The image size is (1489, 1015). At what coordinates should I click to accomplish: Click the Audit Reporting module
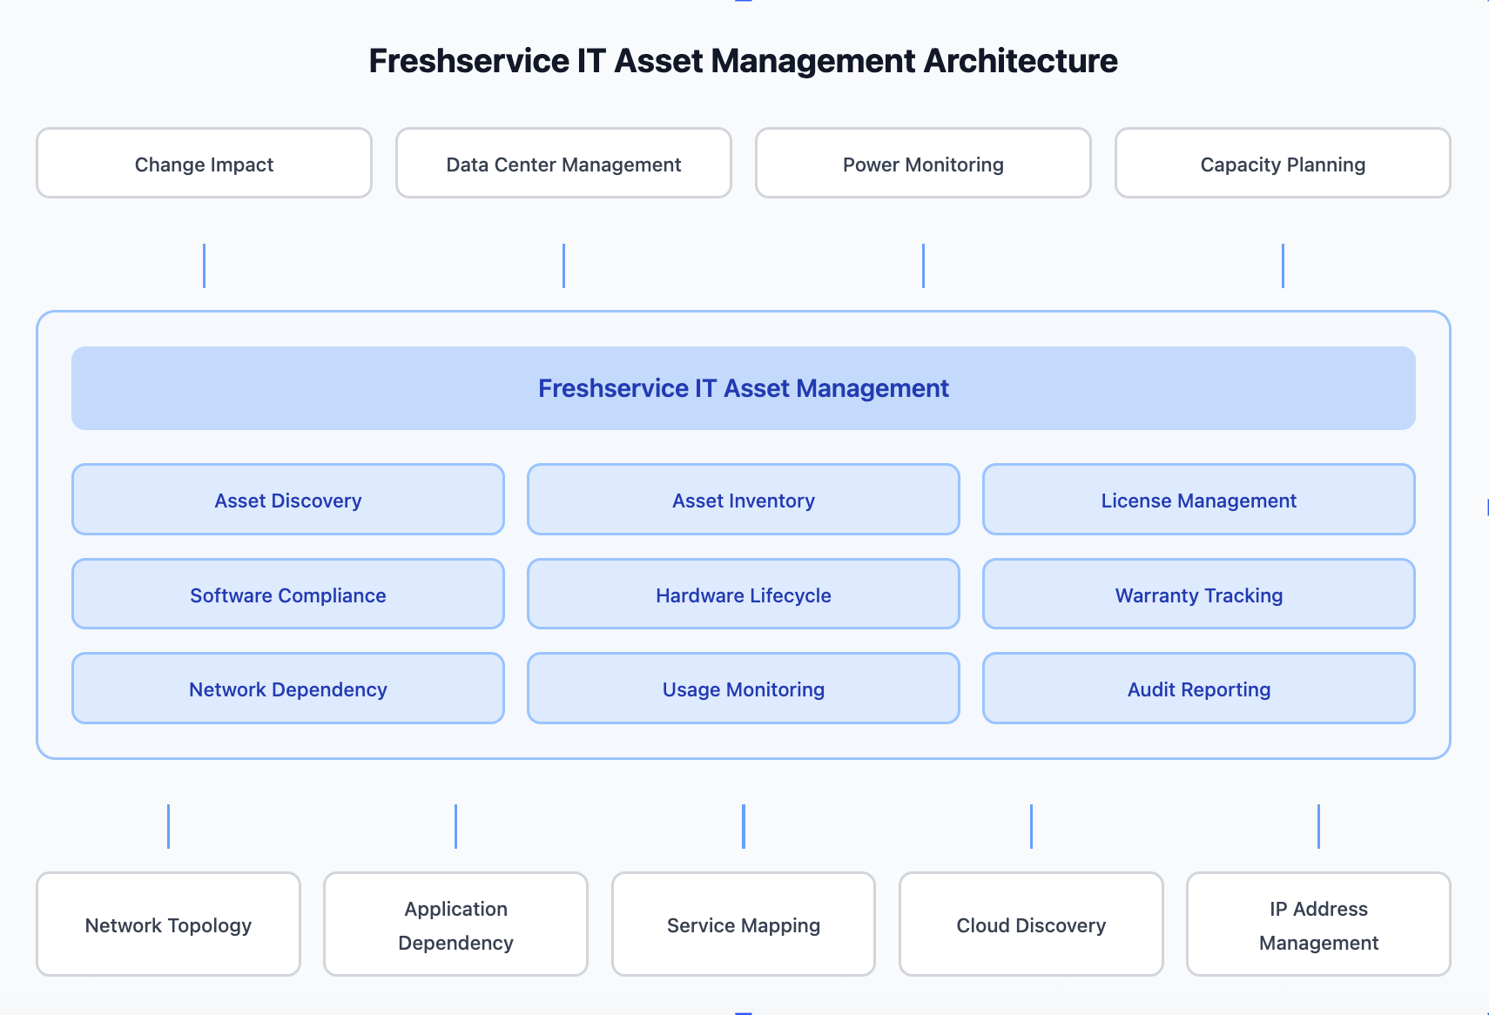[x=1199, y=689]
